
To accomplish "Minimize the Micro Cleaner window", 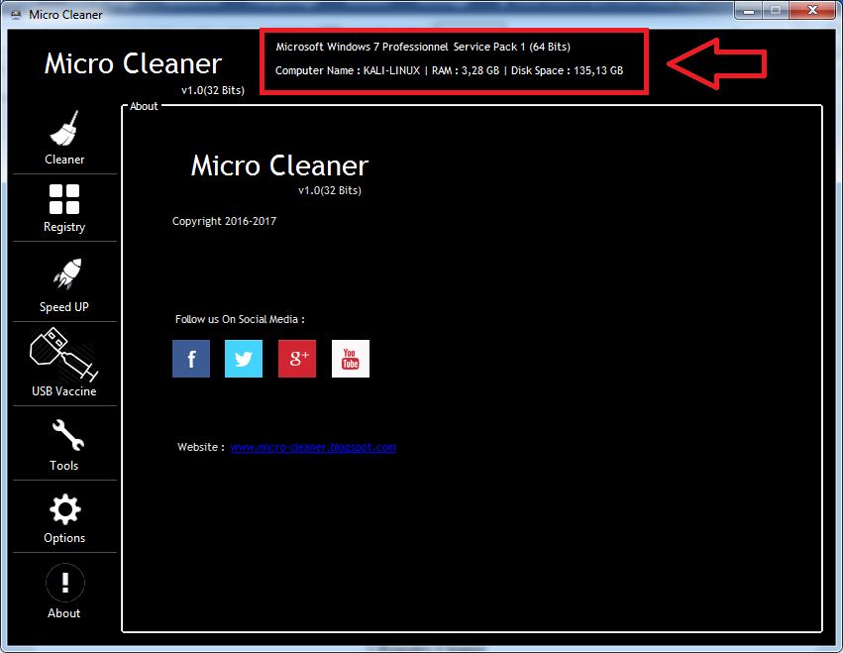I will pyautogui.click(x=750, y=11).
